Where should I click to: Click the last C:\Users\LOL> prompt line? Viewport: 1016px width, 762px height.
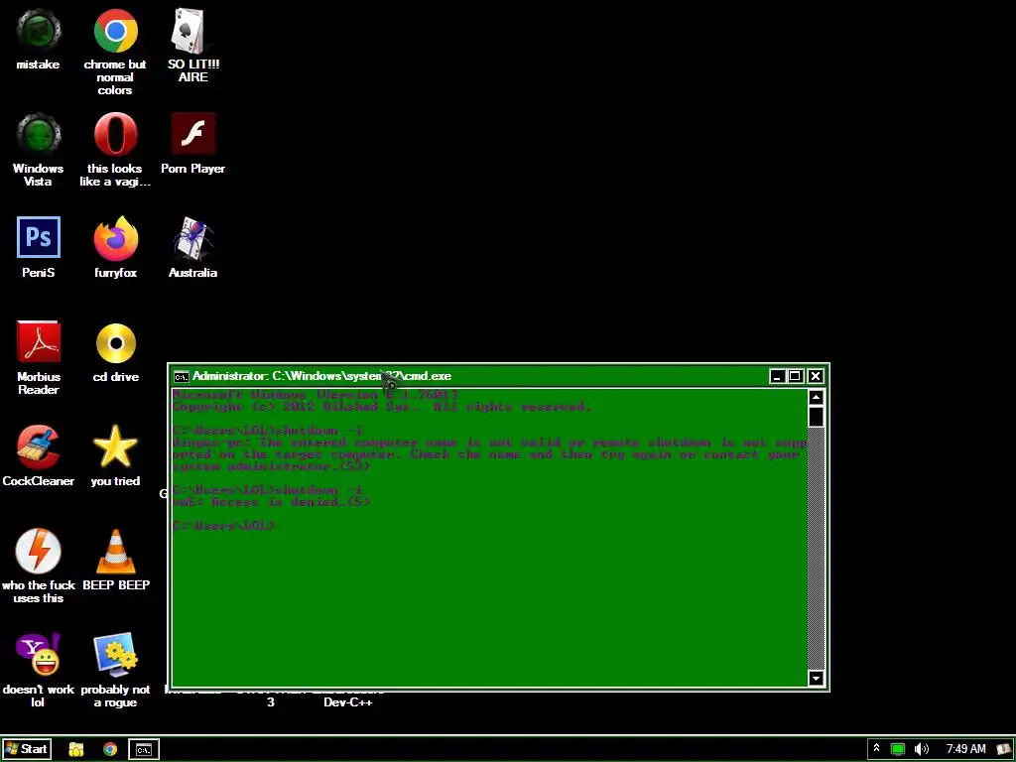coord(223,526)
